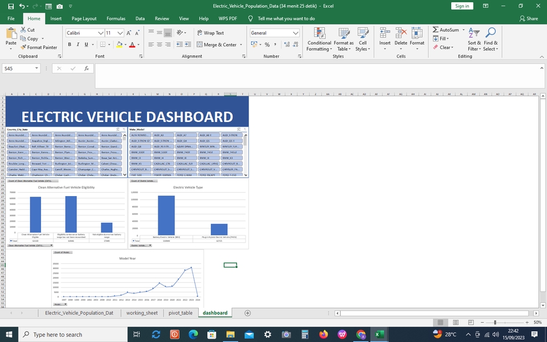
Task: Open the File tab
Action: click(11, 18)
